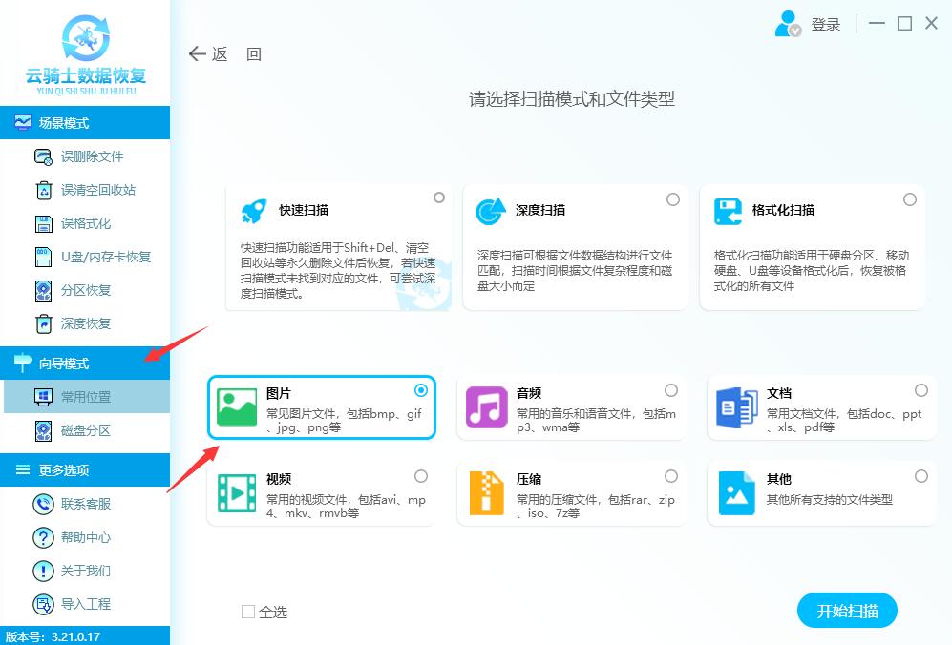Viewport: 952px width, 645px height.
Task: Select the 文档 file type radio button
Action: point(921,390)
